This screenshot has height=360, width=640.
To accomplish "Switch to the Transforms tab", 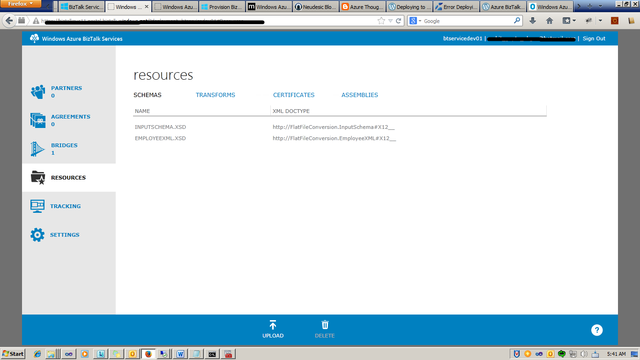I will pyautogui.click(x=216, y=95).
